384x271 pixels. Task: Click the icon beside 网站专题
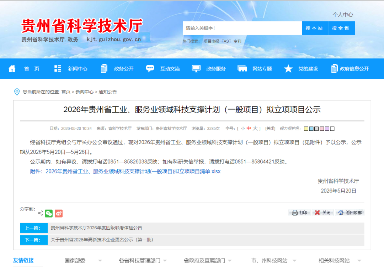(242, 69)
